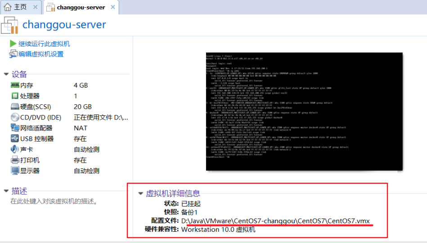Click the 正在使用文件 D:\... value

pos(101,117)
